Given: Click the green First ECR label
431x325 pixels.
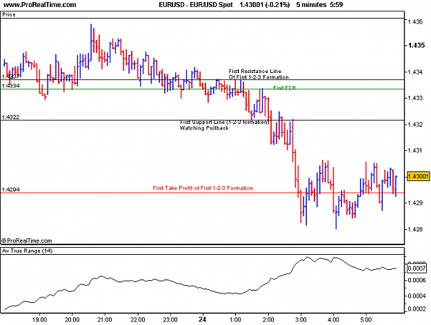Looking at the screenshot, I should pyautogui.click(x=285, y=88).
